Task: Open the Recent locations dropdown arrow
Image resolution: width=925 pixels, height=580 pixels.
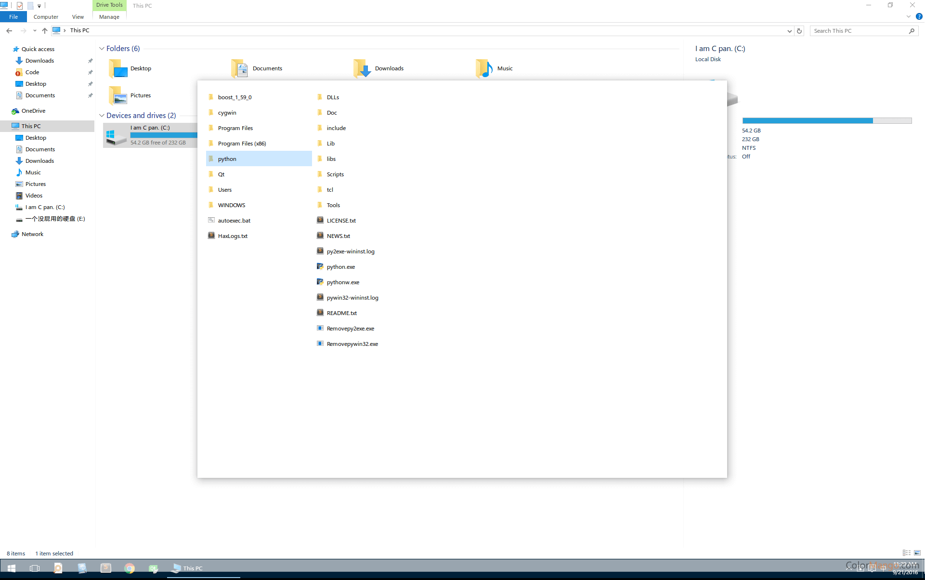Action: coord(35,31)
